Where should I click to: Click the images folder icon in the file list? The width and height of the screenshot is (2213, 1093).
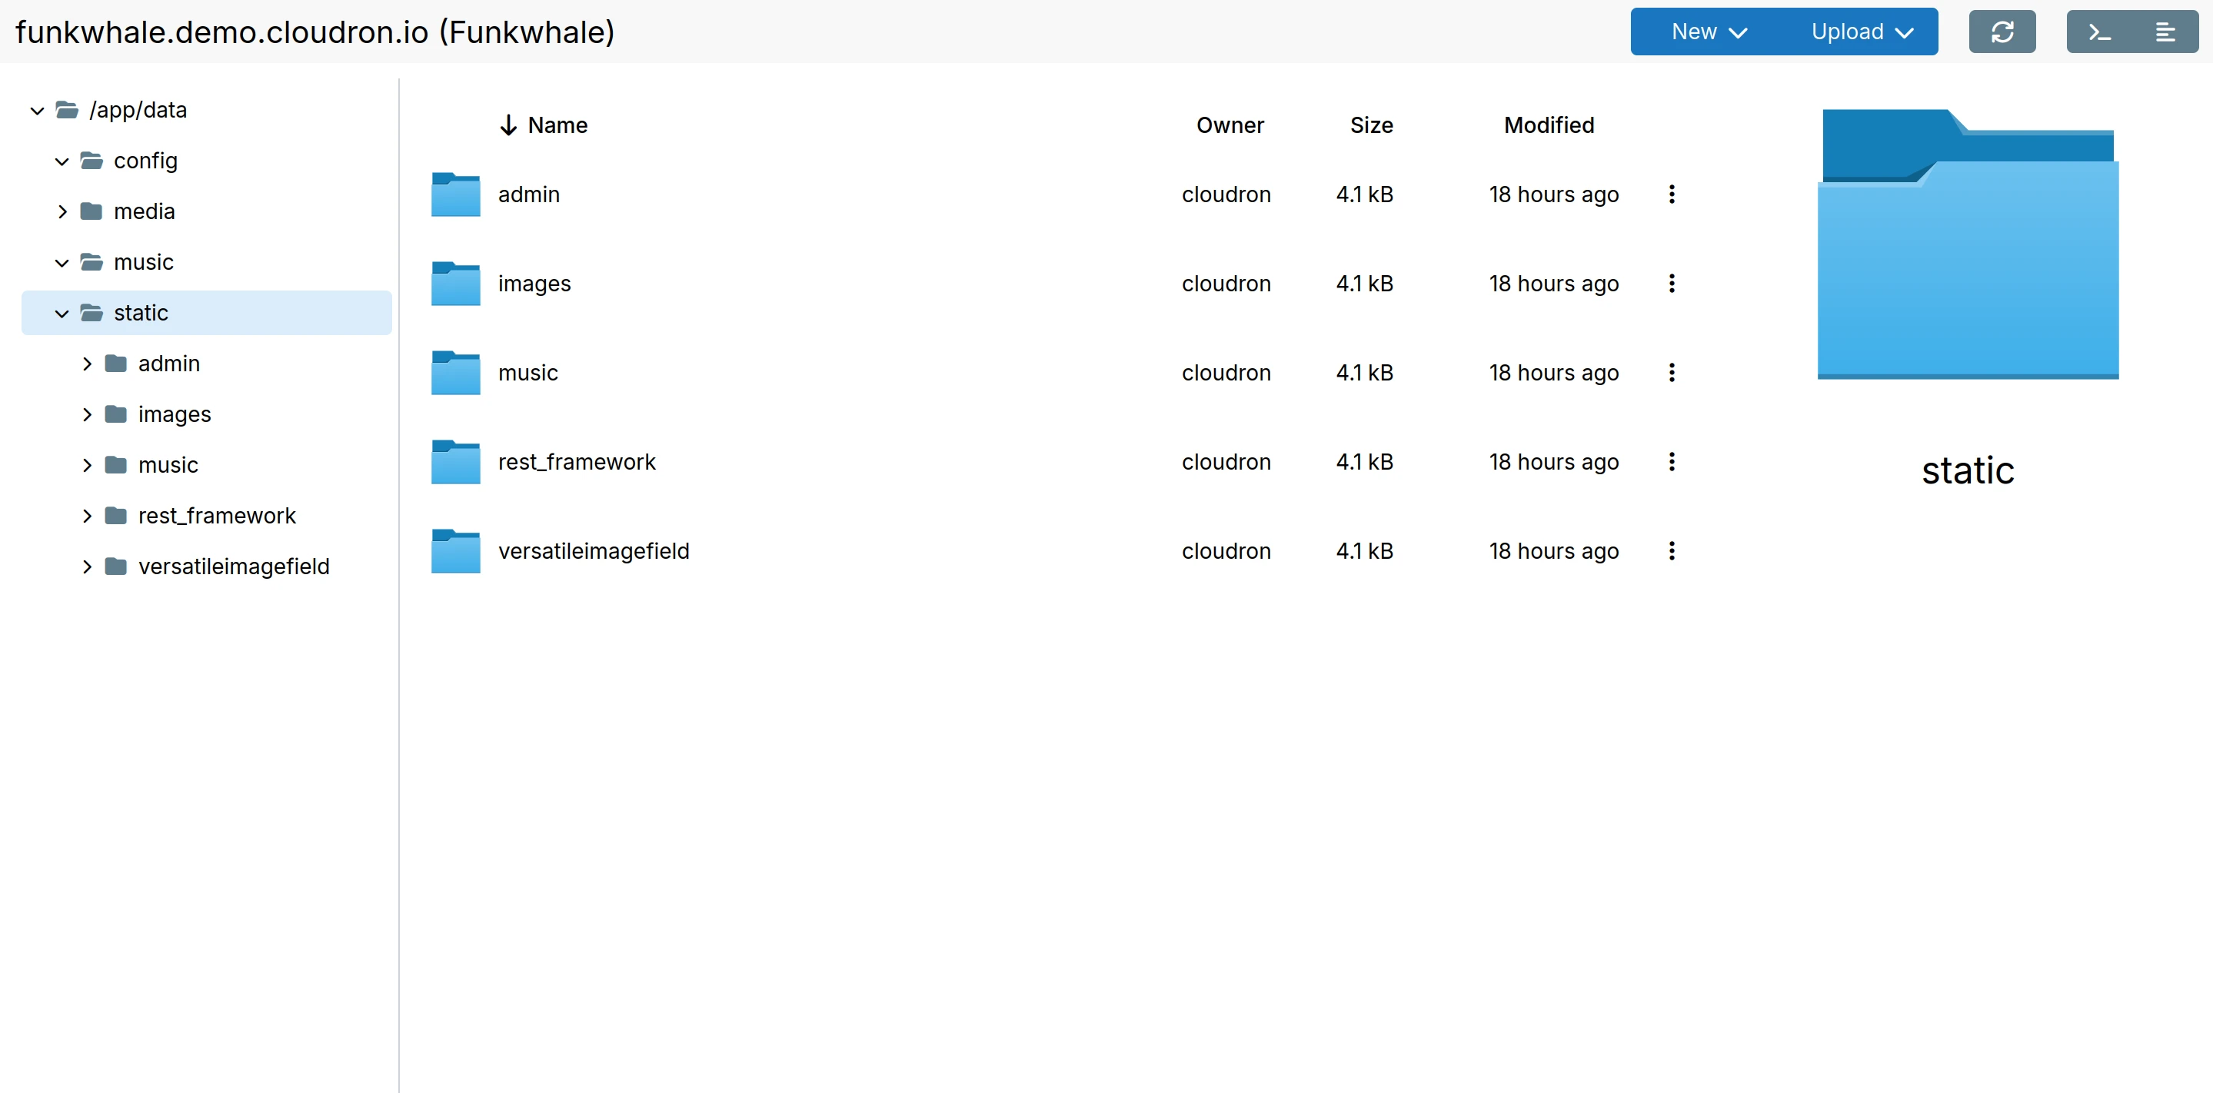(x=454, y=284)
